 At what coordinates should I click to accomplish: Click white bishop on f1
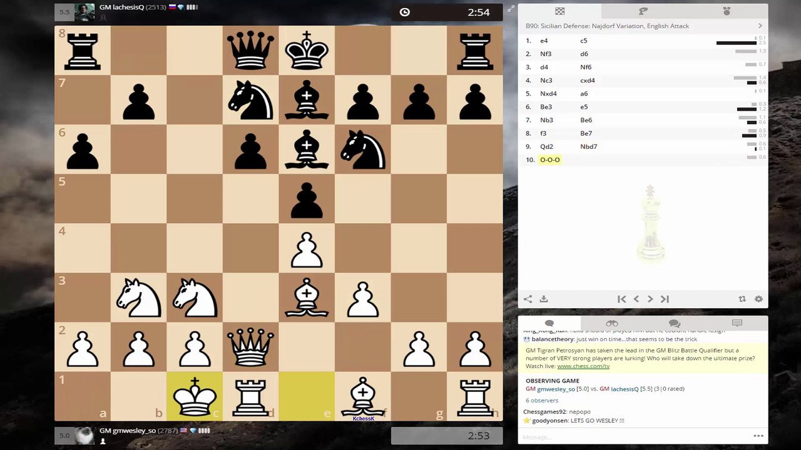363,396
